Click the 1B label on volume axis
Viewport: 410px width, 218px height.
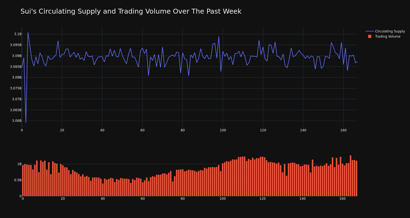click(x=19, y=164)
